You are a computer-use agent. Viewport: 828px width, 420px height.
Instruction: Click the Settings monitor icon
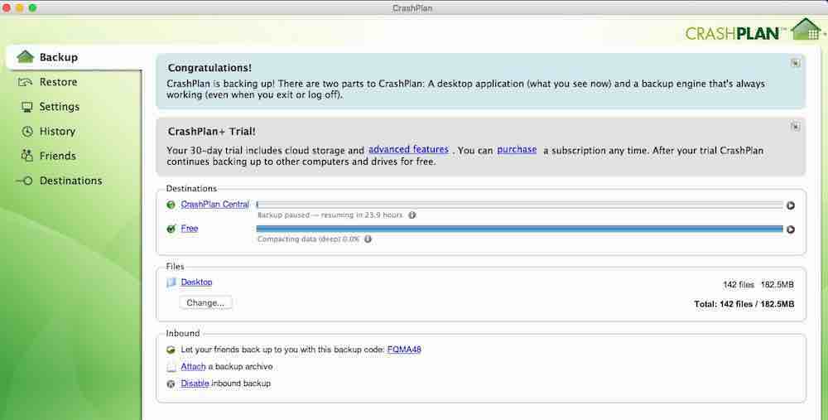(27, 107)
